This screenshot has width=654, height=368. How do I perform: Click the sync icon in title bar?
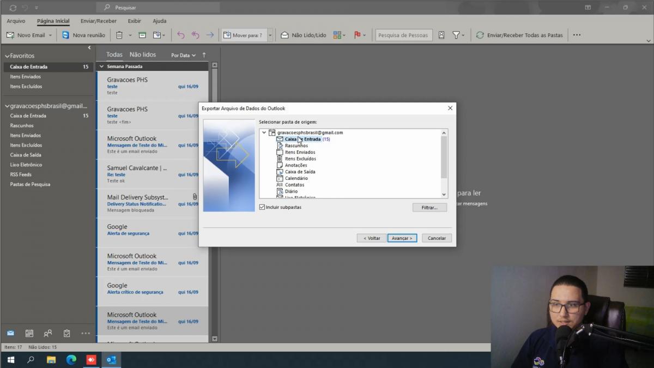[13, 8]
